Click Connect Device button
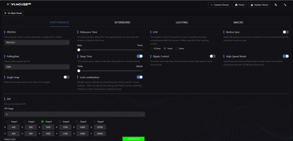Screen dimensions: 293x141 tap(219, 5)
